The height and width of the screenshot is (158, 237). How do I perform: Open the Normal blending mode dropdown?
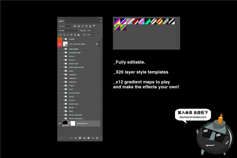(x=68, y=30)
